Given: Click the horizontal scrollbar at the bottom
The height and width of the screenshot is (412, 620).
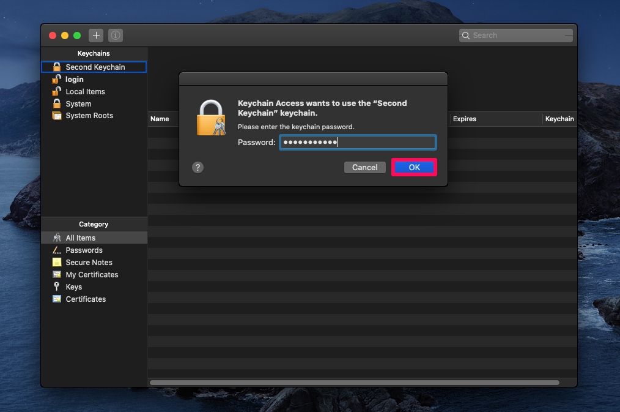Looking at the screenshot, I should (354, 383).
